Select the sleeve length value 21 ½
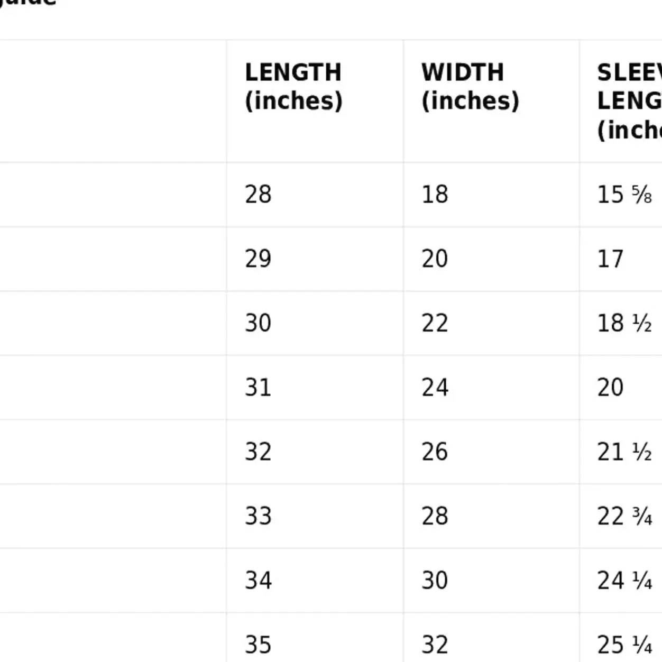 [x=624, y=452]
